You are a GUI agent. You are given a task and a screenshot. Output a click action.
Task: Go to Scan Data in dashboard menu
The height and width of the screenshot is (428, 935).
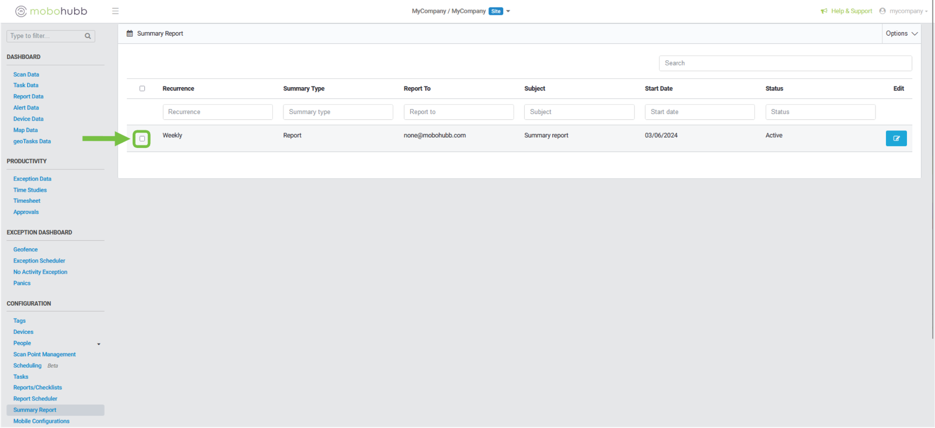26,75
